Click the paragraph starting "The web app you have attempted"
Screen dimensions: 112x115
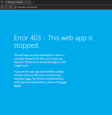pos(40,60)
